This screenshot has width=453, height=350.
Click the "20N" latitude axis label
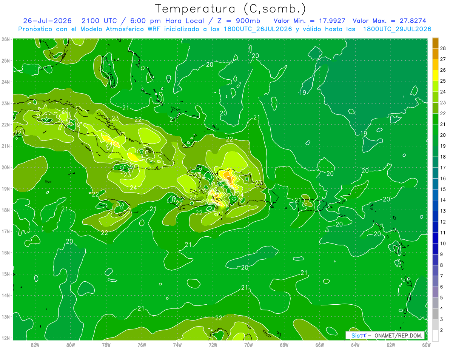(6, 167)
